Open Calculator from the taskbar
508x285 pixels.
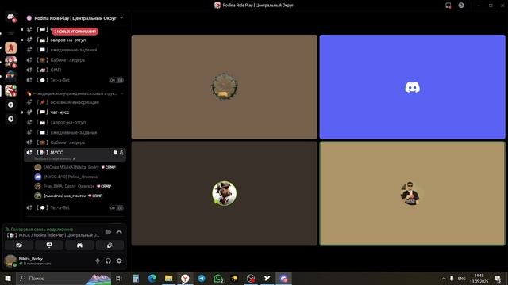coord(136,278)
